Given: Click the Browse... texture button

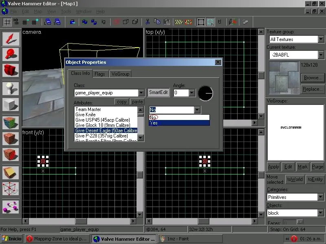Looking at the screenshot, I should click(x=312, y=77).
